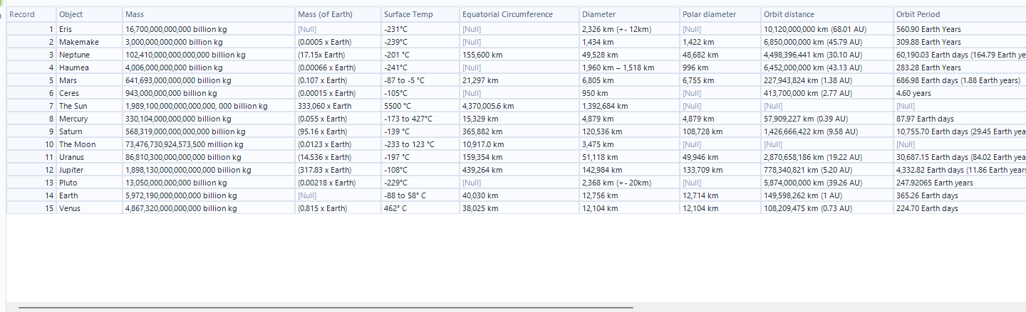Select the [Null] mass of Earth for Eris

[x=337, y=29]
